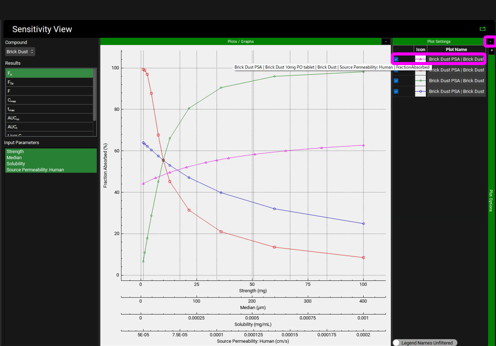The width and height of the screenshot is (496, 346).
Task: Click the green diamond line icon
Action: [420, 81]
